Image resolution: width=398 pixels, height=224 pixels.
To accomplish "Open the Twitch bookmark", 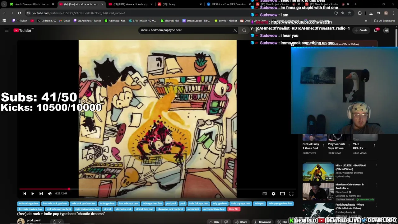I will 20,21.
